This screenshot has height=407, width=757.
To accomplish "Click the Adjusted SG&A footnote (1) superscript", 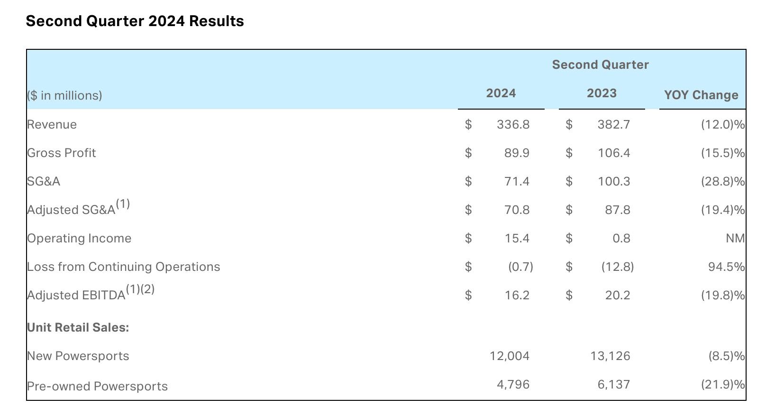I will click(x=123, y=204).
